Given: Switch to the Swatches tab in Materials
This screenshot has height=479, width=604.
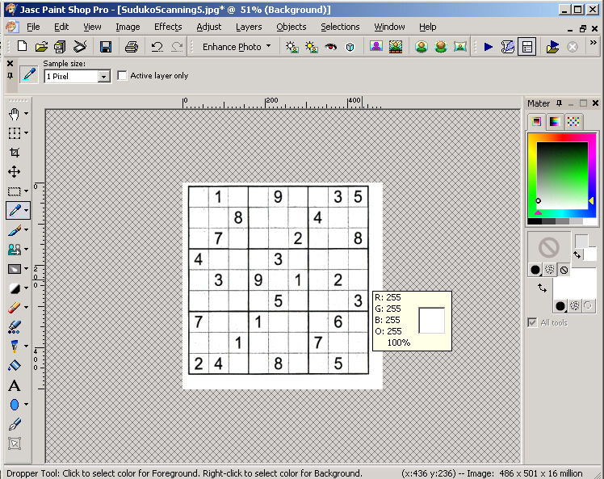Looking at the screenshot, I should [573, 122].
